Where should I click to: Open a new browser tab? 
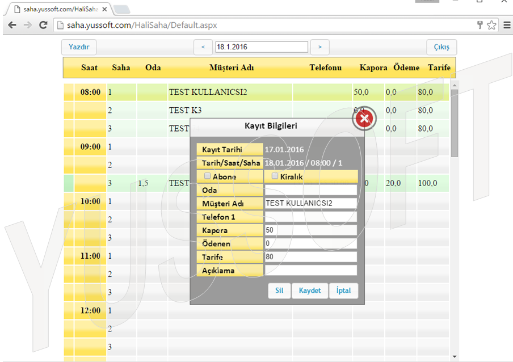[x=121, y=10]
